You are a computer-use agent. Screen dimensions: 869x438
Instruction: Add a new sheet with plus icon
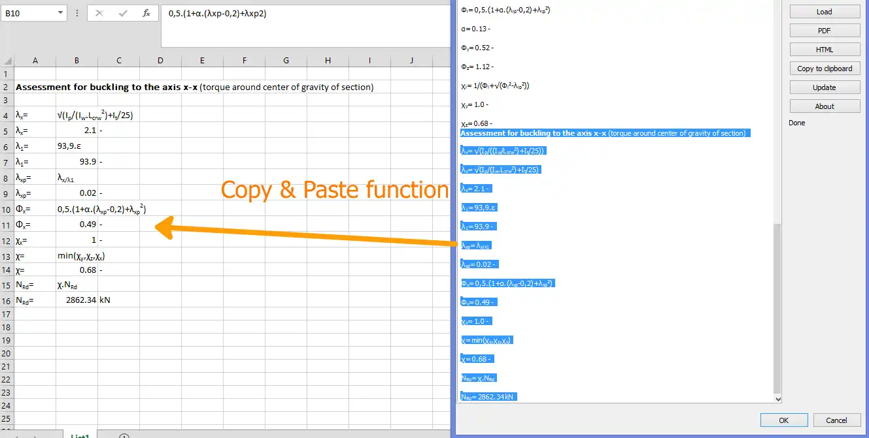[x=124, y=436]
